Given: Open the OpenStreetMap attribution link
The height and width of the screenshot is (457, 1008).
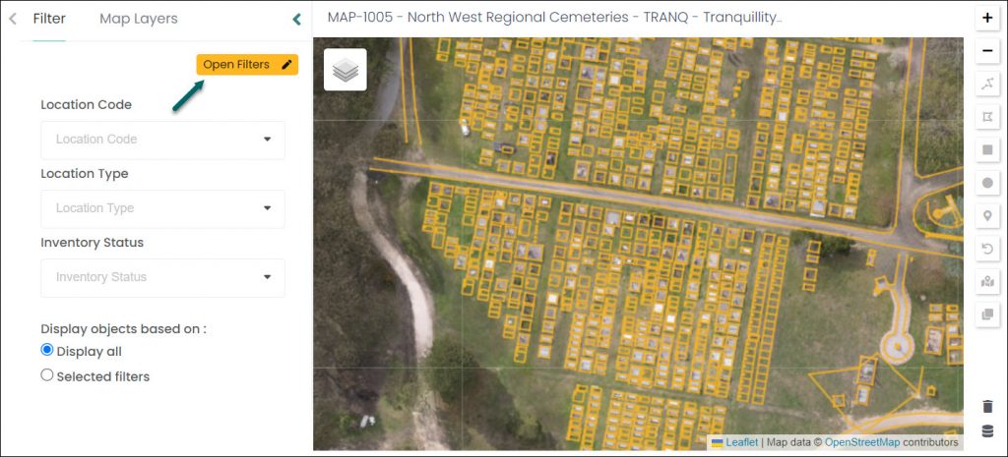Looking at the screenshot, I should pyautogui.click(x=862, y=442).
